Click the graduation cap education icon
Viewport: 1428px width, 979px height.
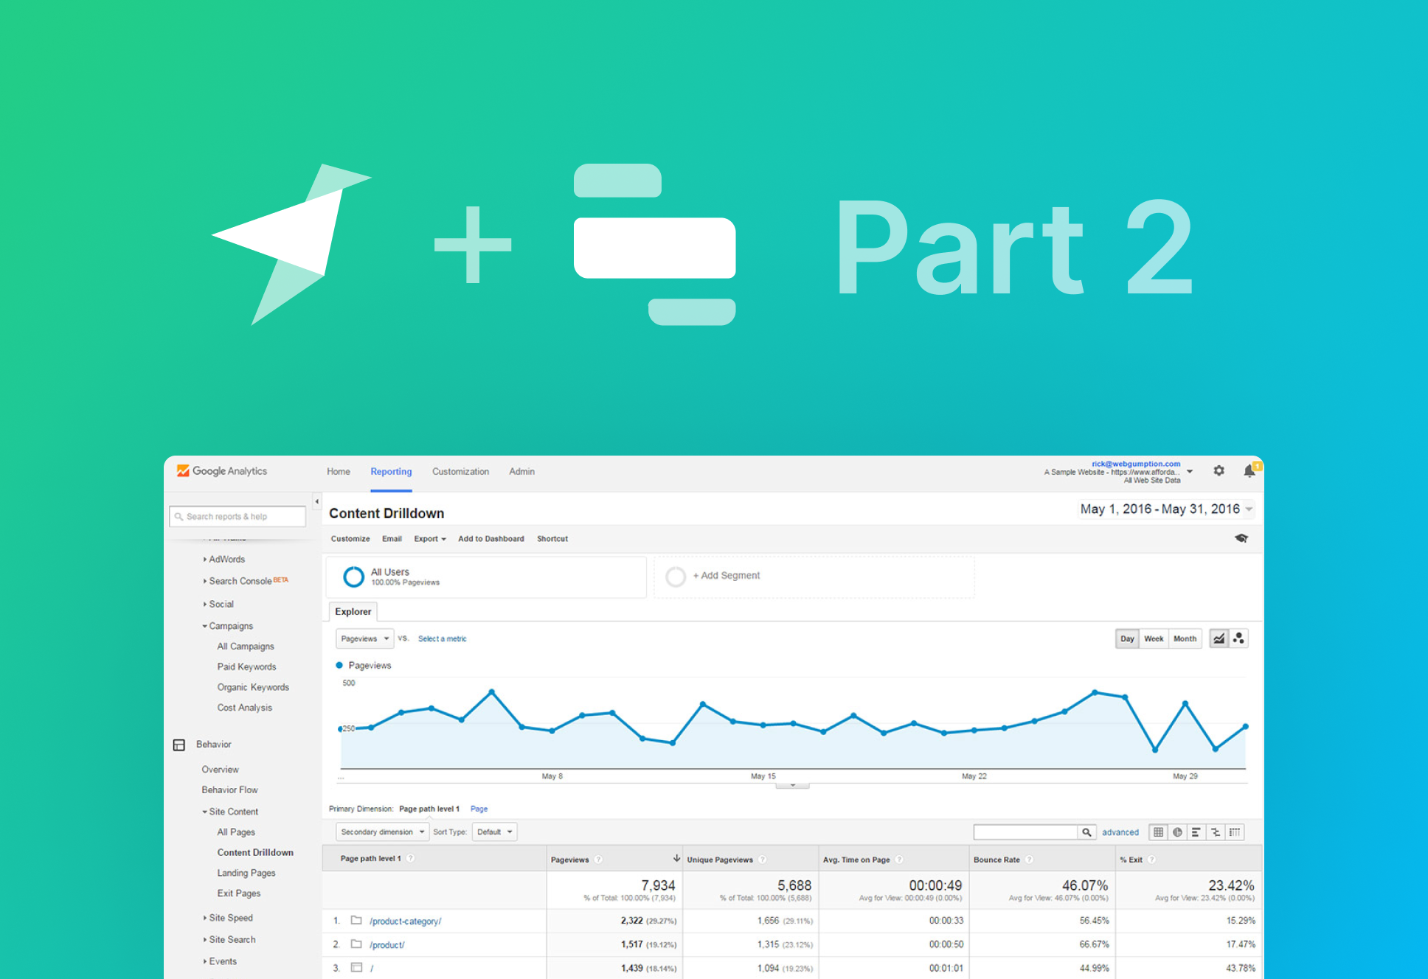tap(1241, 539)
